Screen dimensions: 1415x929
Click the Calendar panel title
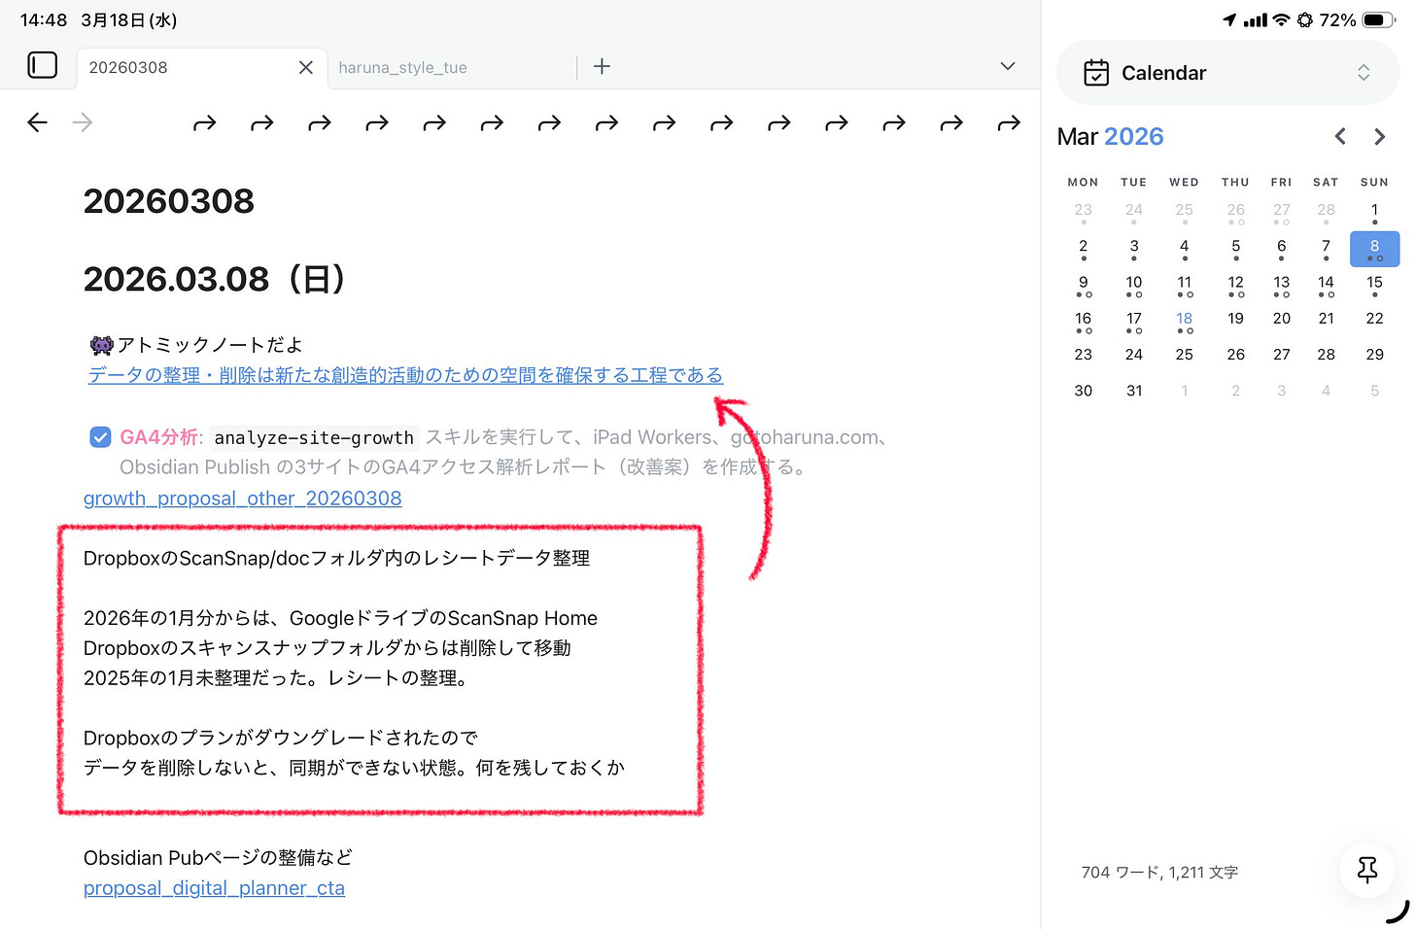click(x=1163, y=73)
